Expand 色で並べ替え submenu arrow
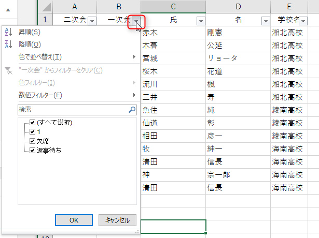 (x=134, y=56)
